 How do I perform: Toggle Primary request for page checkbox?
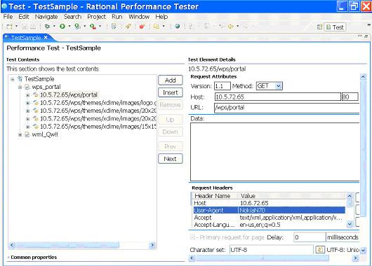pyautogui.click(x=193, y=237)
